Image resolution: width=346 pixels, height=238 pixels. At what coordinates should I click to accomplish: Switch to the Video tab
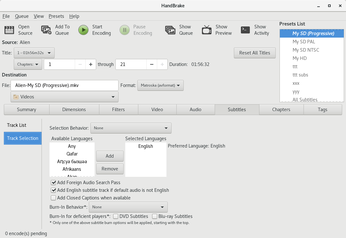[x=157, y=110]
